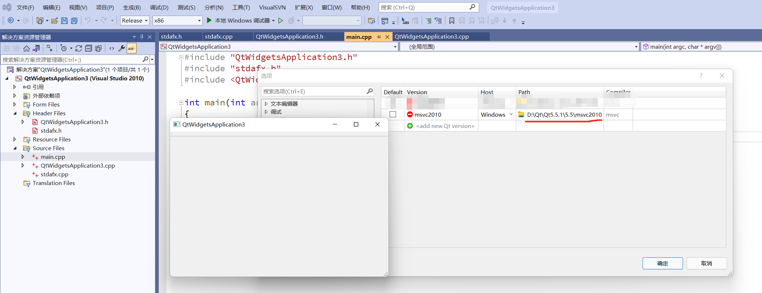Open the 生成(B) build menu

[x=132, y=8]
